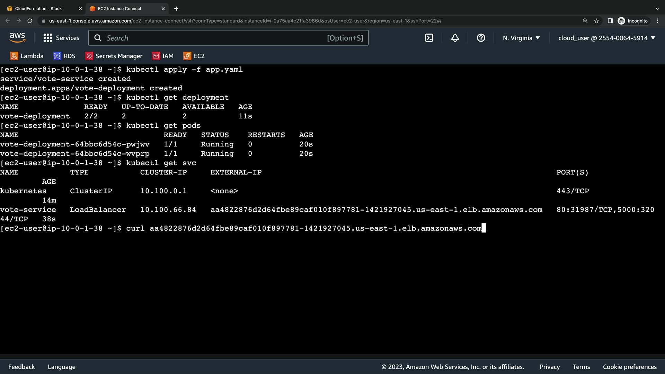Open the help question-mark icon
This screenshot has width=665, height=374.
(x=481, y=38)
